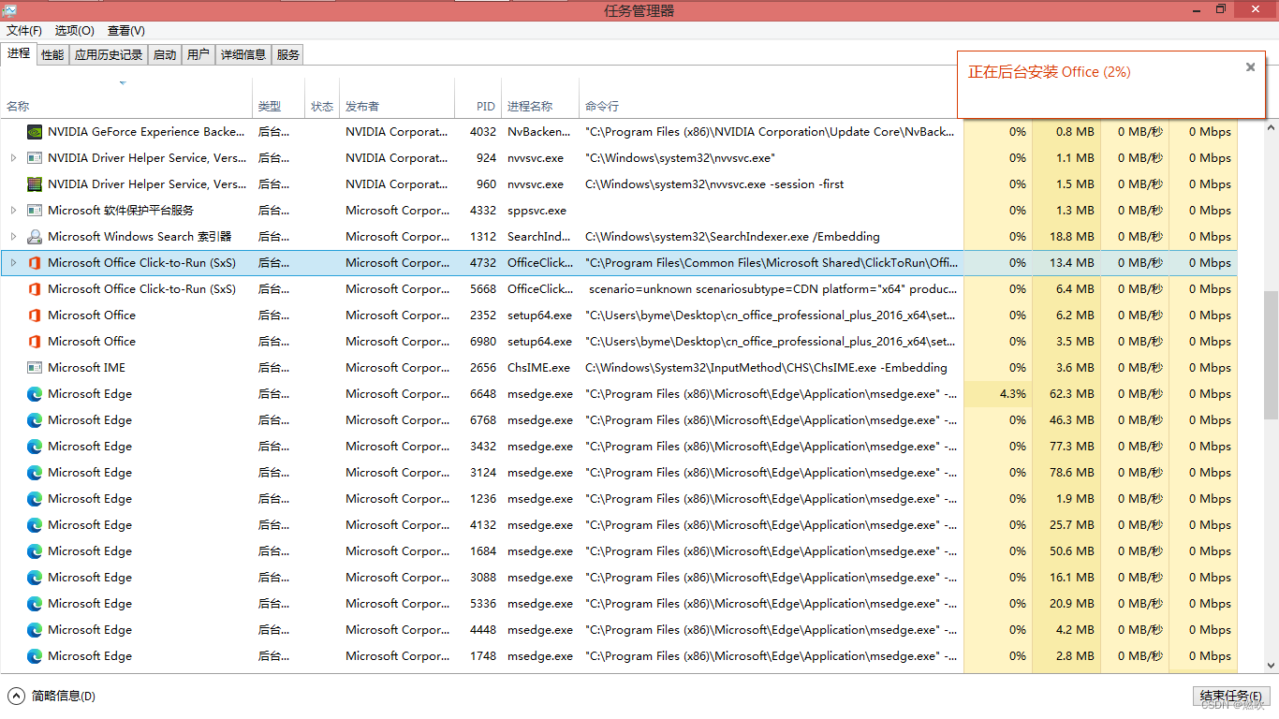Click icon of NVIDIA Driver Helper Service PID 924
The image size is (1279, 719).
coord(35,158)
